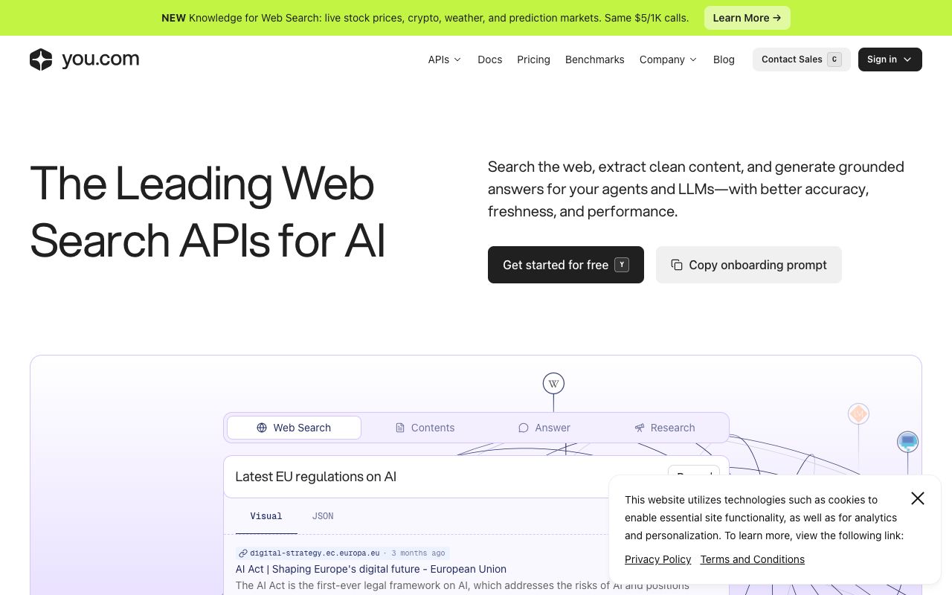Dismiss the cookie notice with X
The width and height of the screenshot is (952, 595).
tap(918, 498)
